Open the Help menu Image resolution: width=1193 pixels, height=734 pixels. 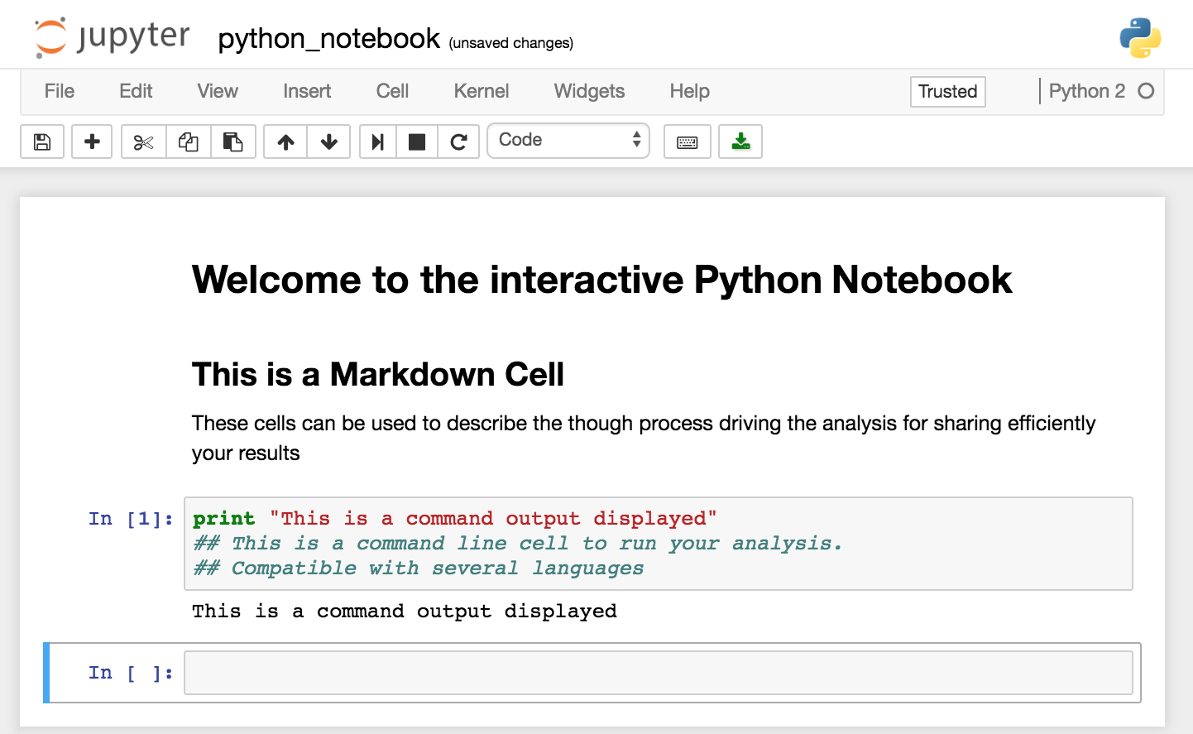click(690, 91)
